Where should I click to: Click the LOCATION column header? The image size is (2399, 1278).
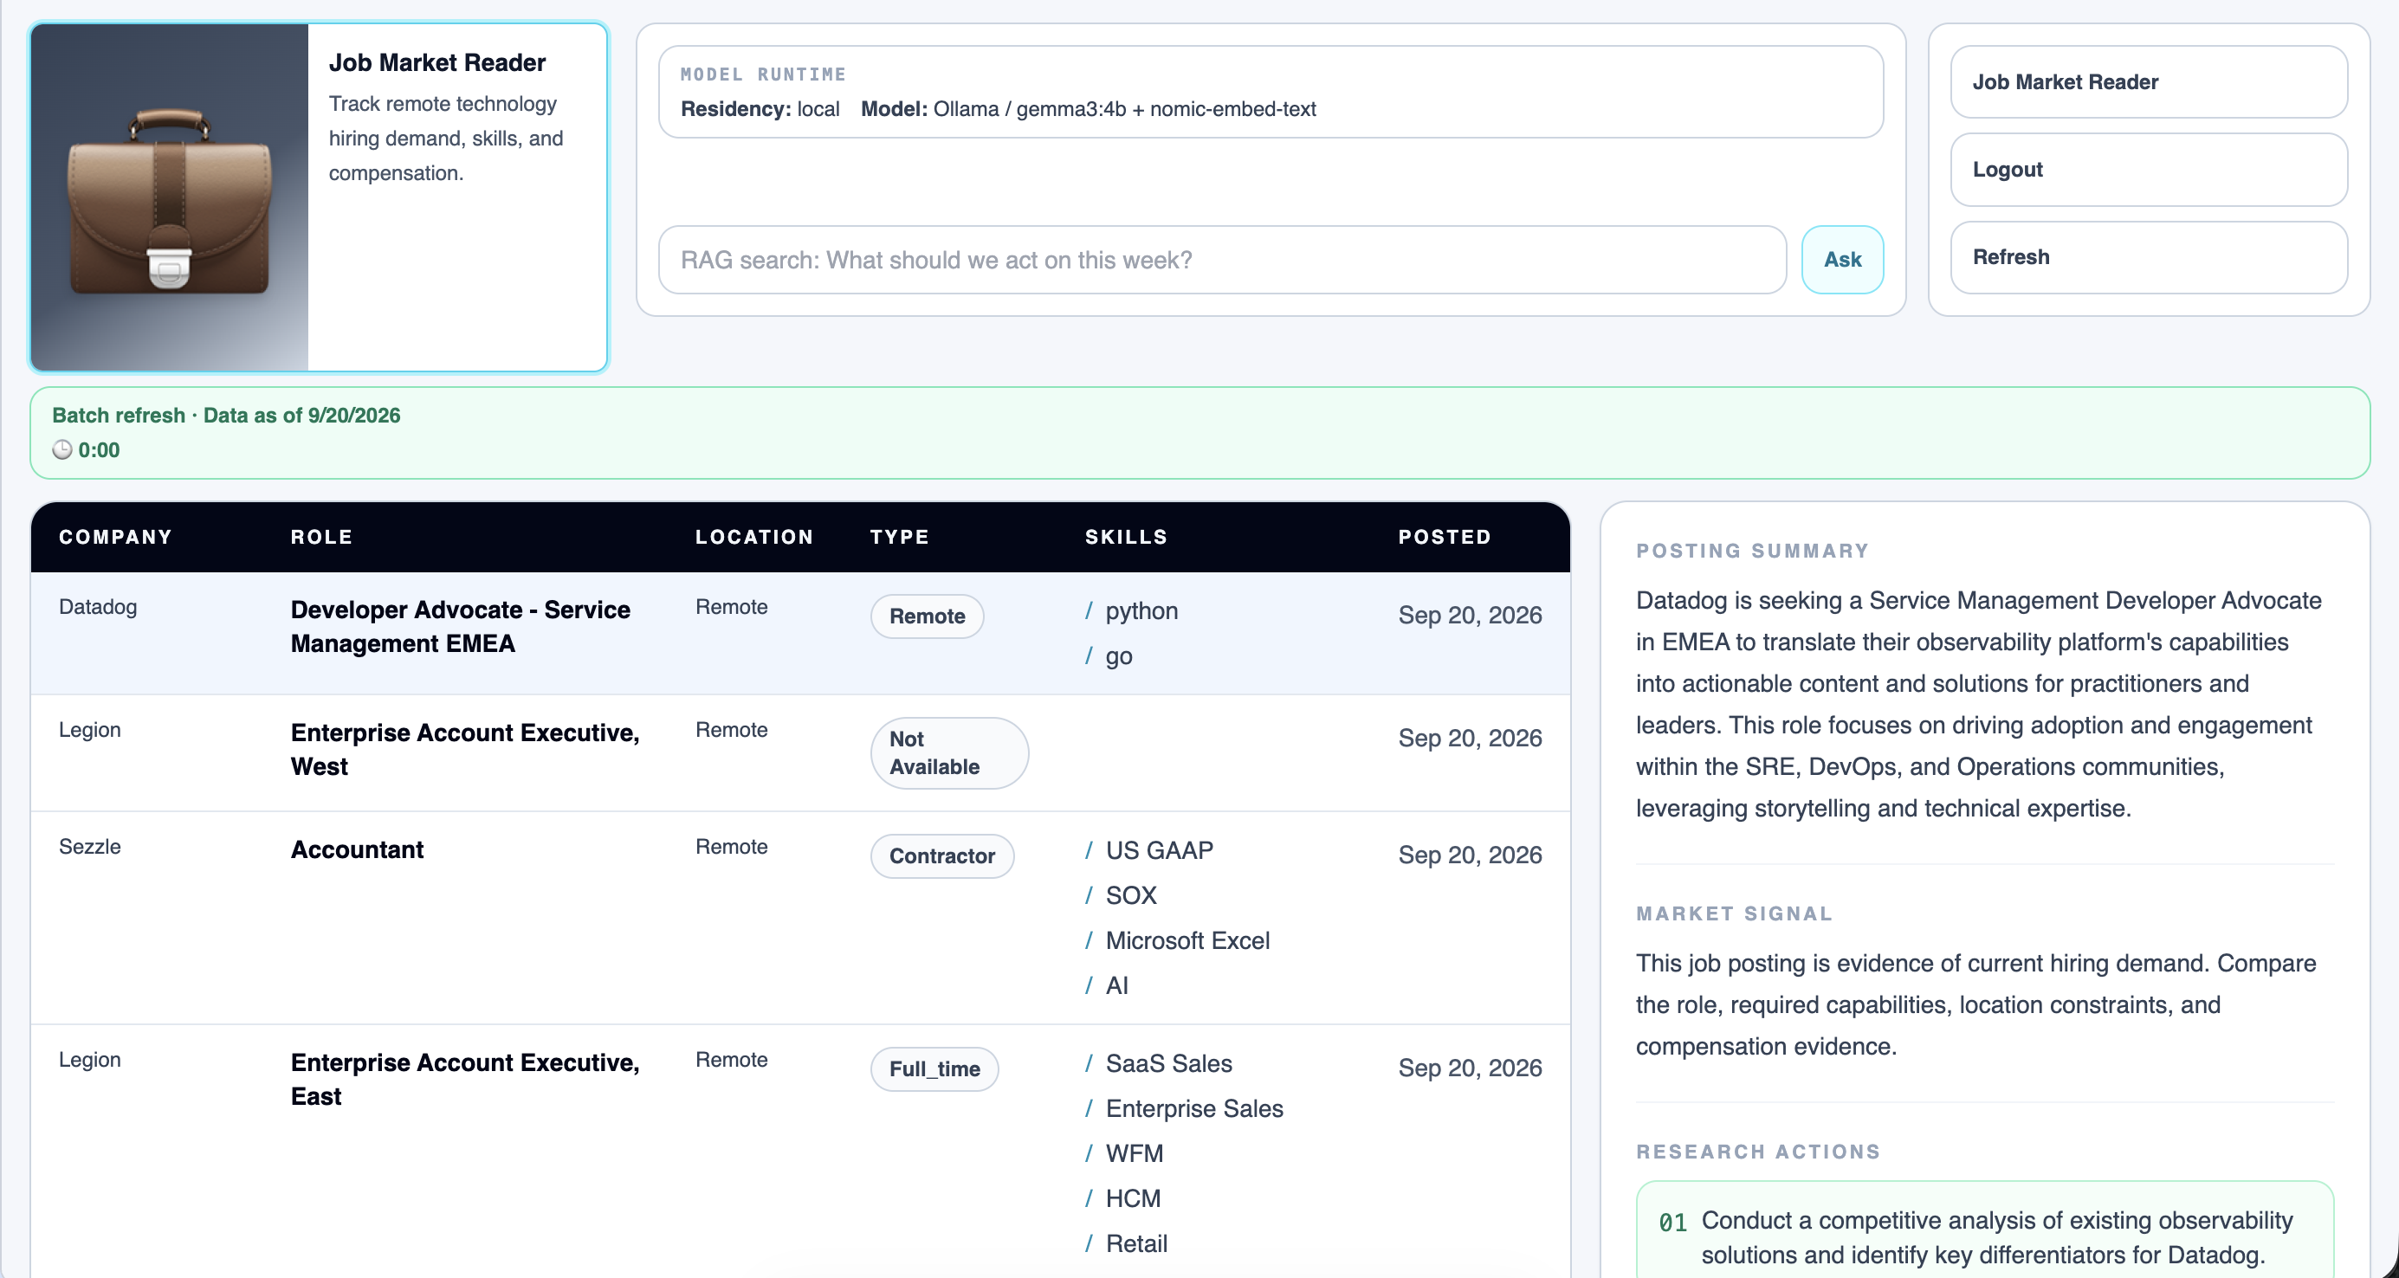point(754,537)
